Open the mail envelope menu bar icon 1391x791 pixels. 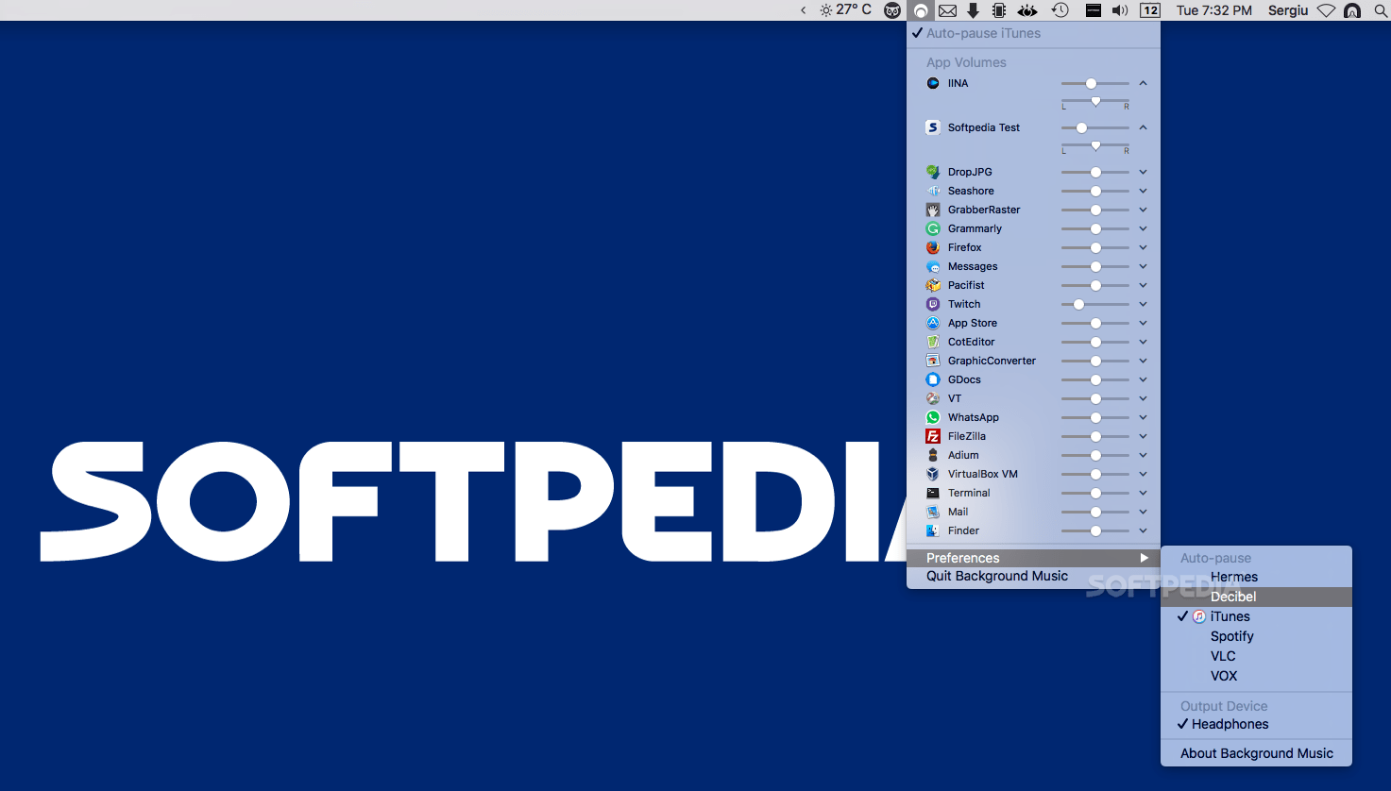(947, 10)
